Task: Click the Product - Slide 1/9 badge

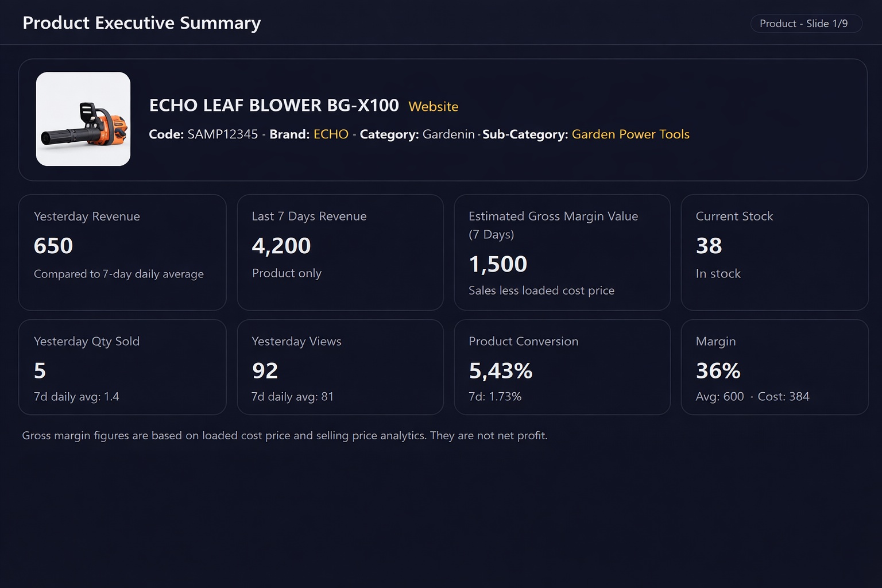Action: (x=806, y=24)
